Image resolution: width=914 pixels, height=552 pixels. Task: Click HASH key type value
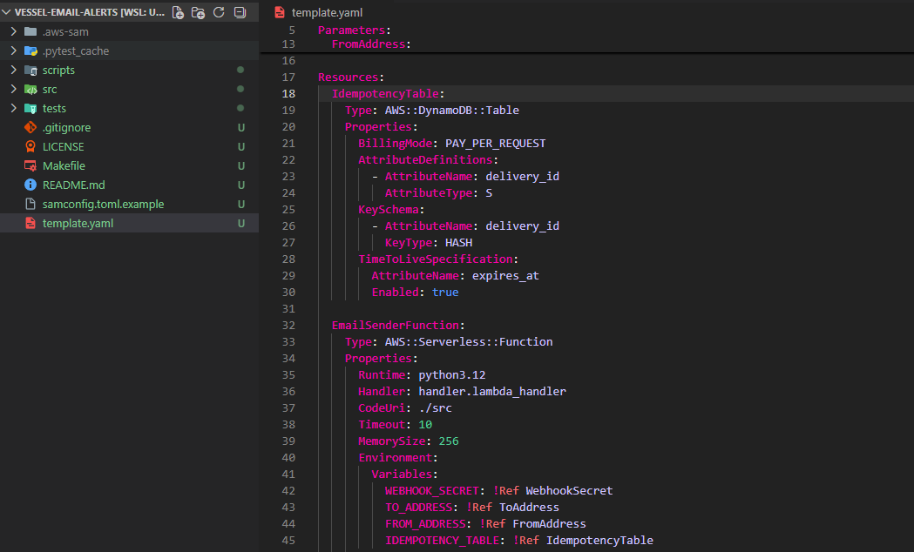click(459, 242)
